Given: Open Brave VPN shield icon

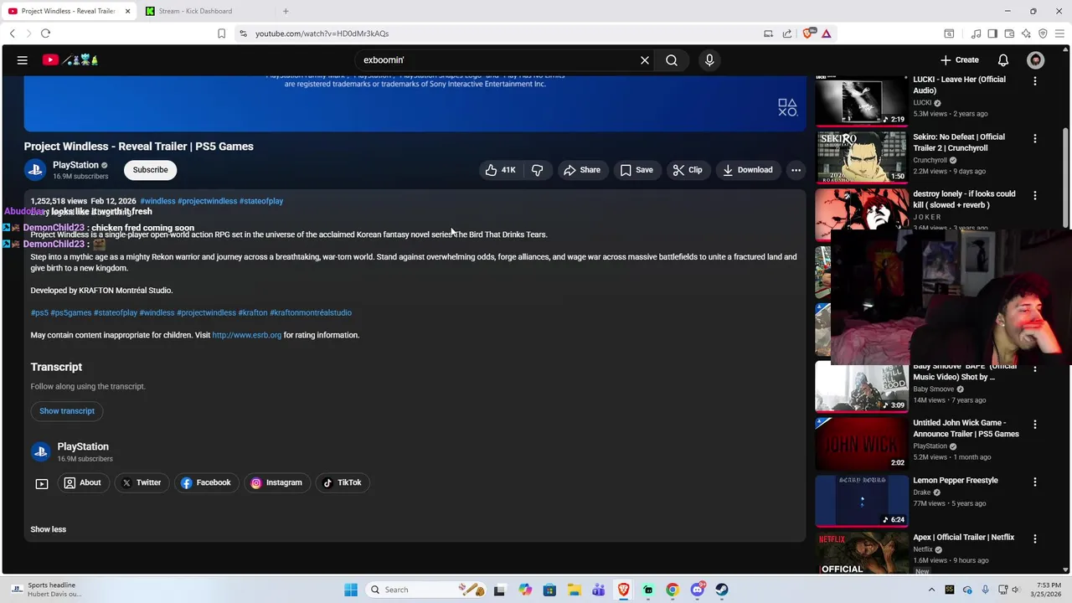Looking at the screenshot, I should pyautogui.click(x=1043, y=33).
